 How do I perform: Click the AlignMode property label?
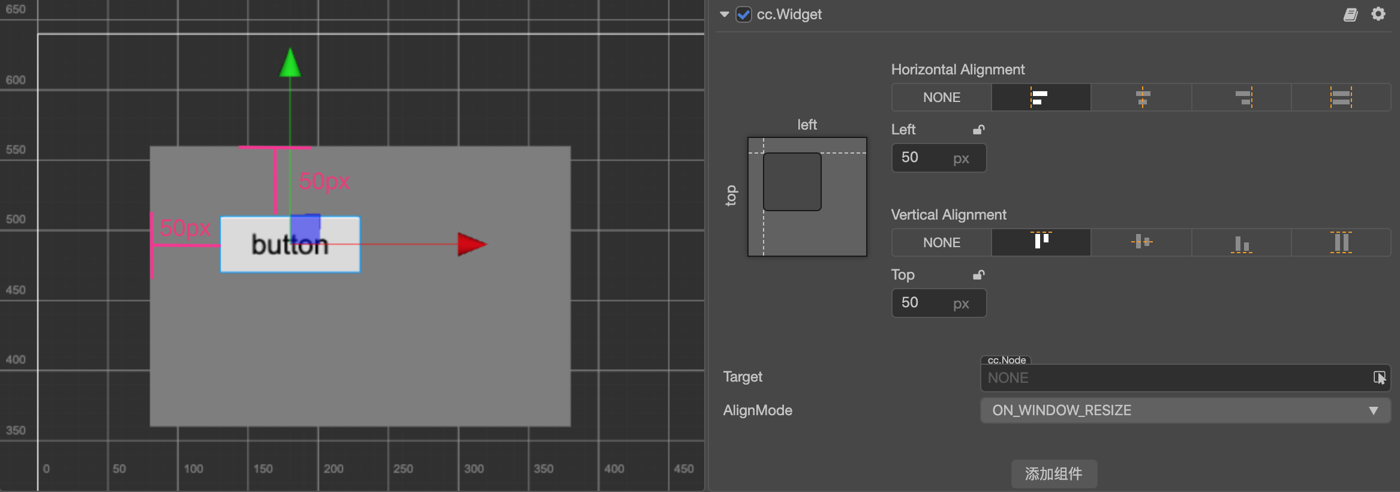tap(758, 410)
